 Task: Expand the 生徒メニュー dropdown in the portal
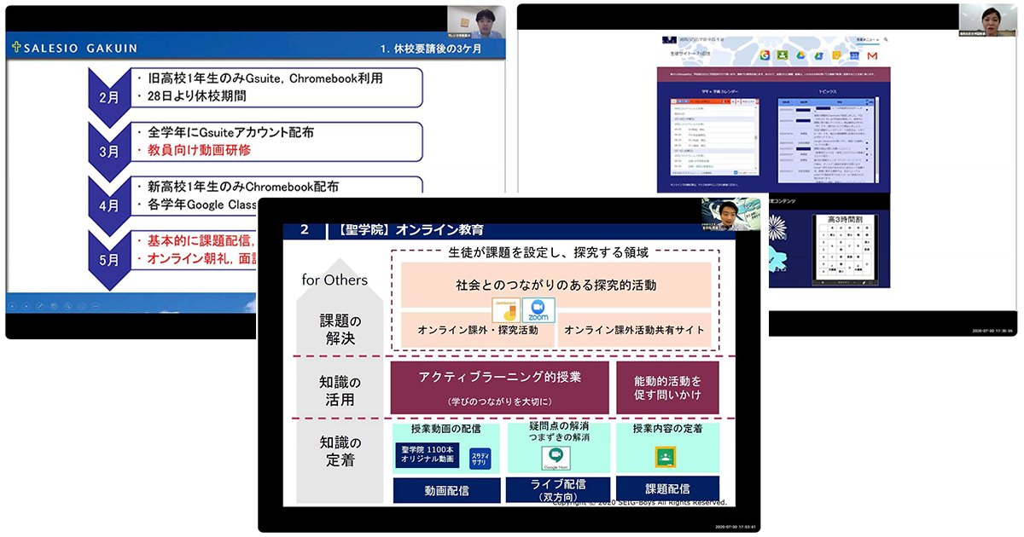867,39
